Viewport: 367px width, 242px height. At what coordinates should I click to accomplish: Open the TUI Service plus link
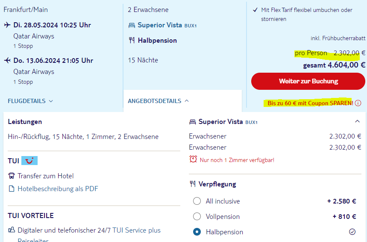136,230
